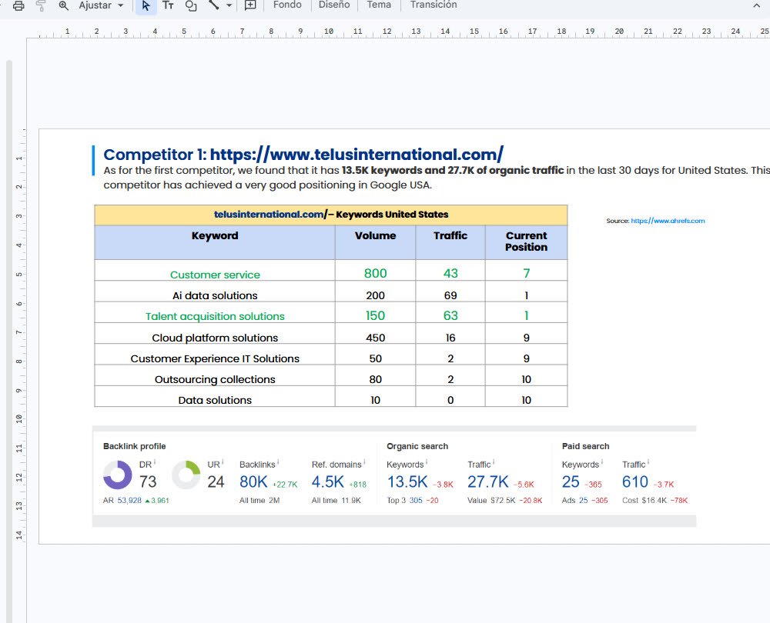Click the organic Keywords 13.5K value
The image size is (770, 623).
coord(407,481)
